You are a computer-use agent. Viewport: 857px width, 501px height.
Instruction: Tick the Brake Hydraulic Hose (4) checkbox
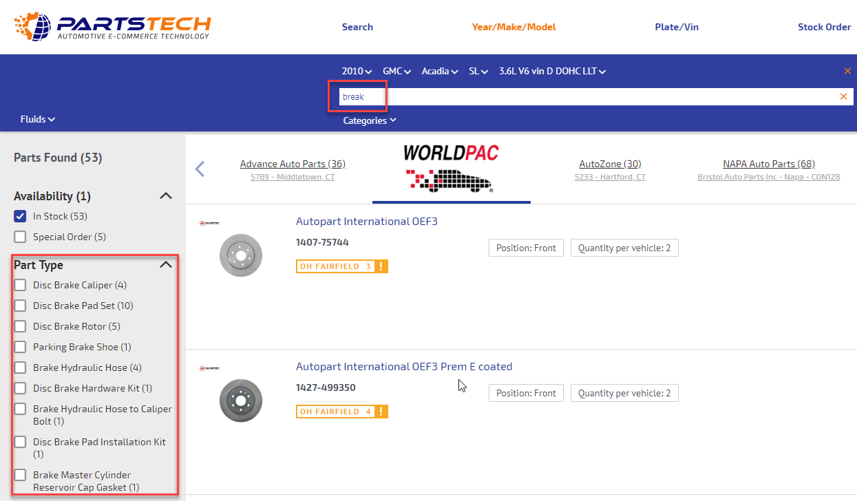21,367
